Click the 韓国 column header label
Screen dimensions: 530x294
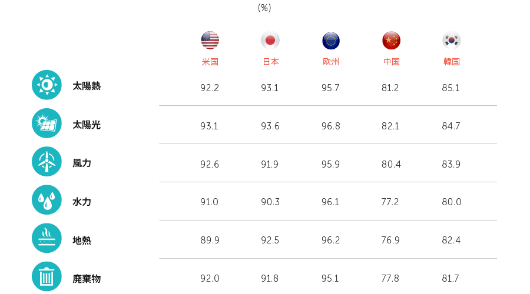[x=452, y=62]
